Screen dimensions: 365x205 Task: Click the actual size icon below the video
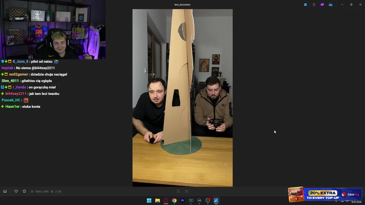pyautogui.click(x=187, y=191)
